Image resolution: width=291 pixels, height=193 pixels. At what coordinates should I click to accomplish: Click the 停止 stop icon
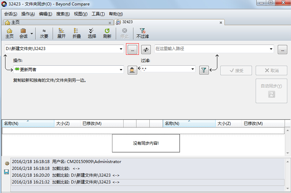pos(125,33)
